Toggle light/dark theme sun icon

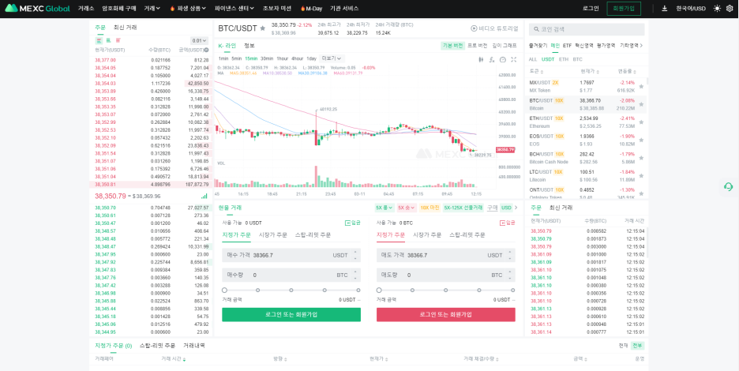click(718, 8)
